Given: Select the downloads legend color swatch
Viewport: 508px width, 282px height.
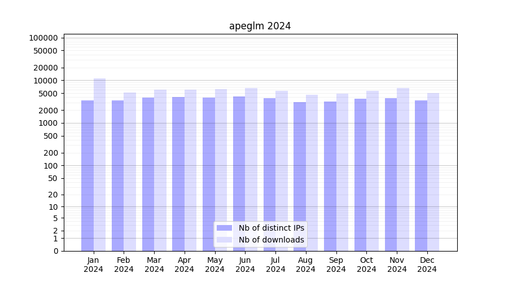Looking at the screenshot, I should pos(224,240).
